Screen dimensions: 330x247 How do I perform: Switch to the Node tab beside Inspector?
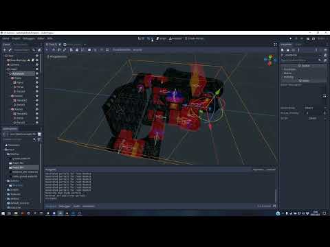tap(298, 45)
